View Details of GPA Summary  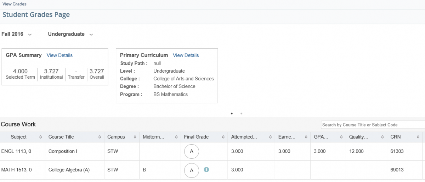click(x=59, y=55)
